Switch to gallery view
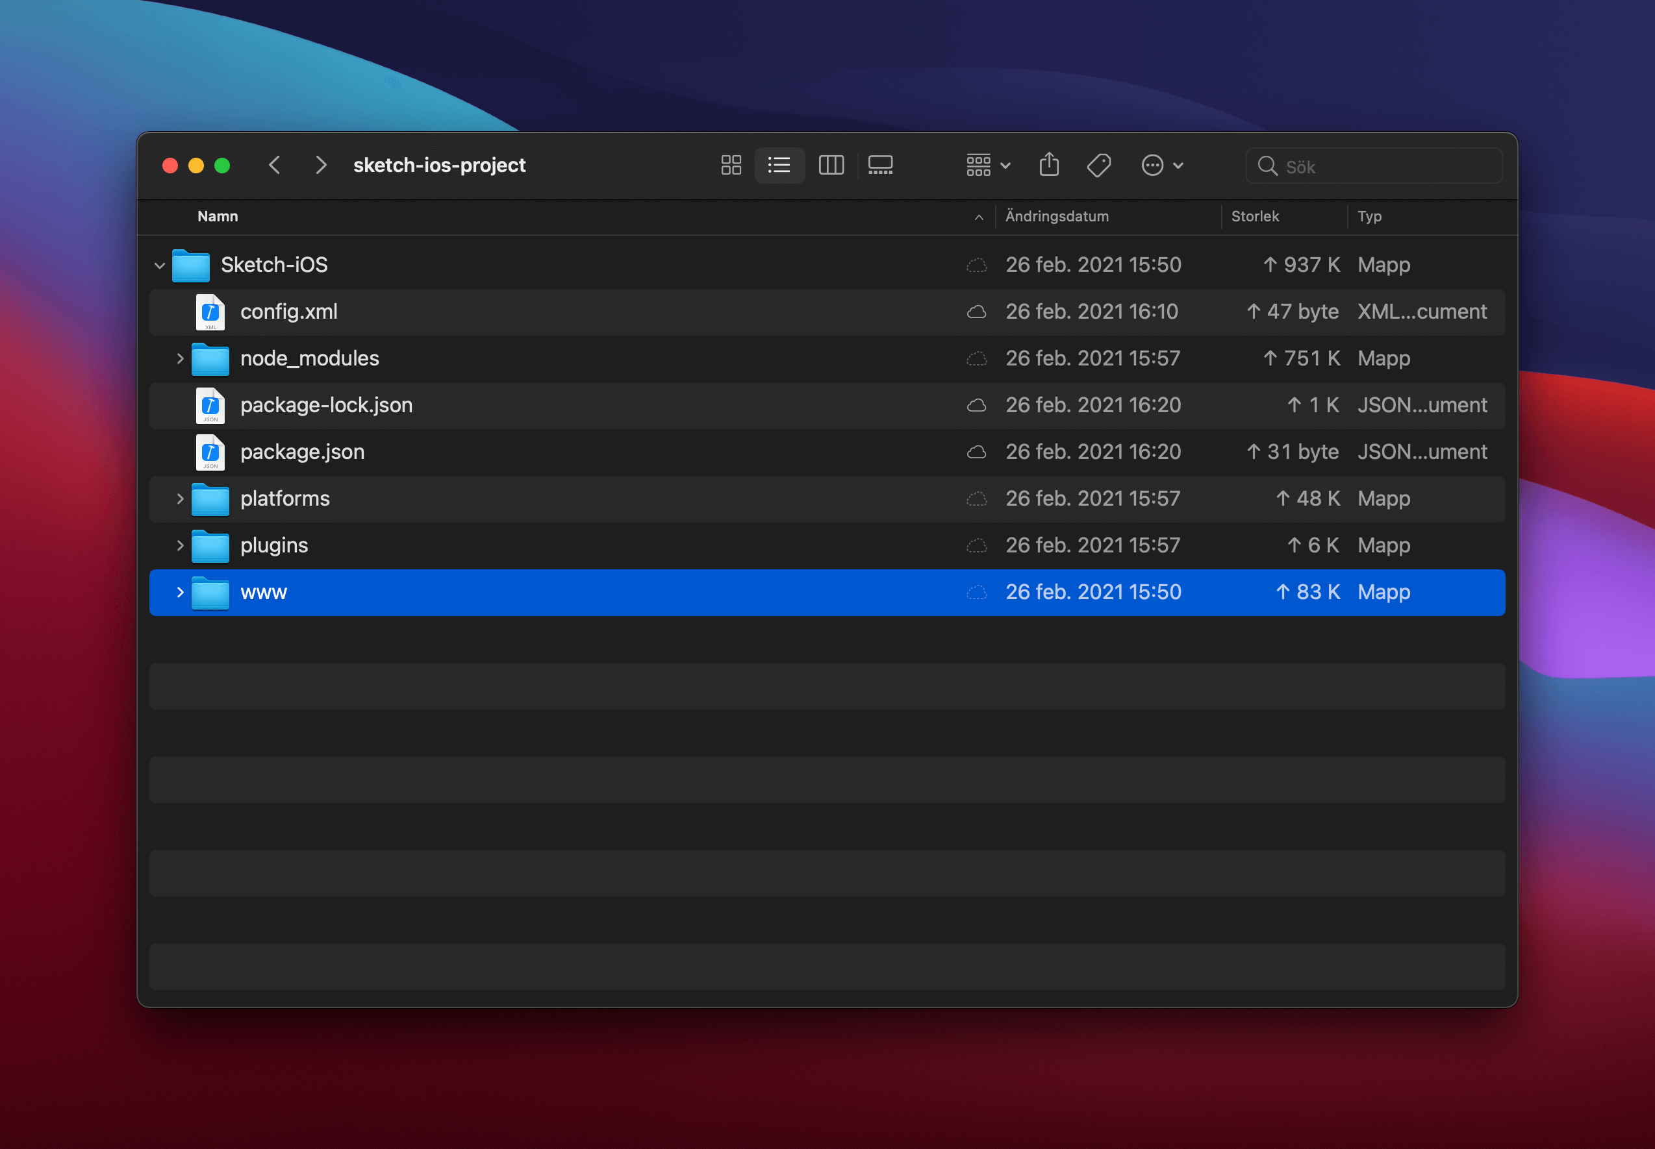 coord(880,166)
